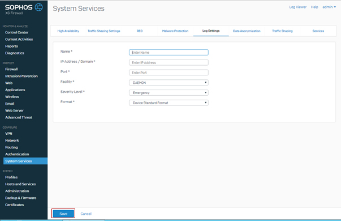This screenshot has height=221, width=341.
Task: Focus the Enter Port field
Action: click(169, 73)
